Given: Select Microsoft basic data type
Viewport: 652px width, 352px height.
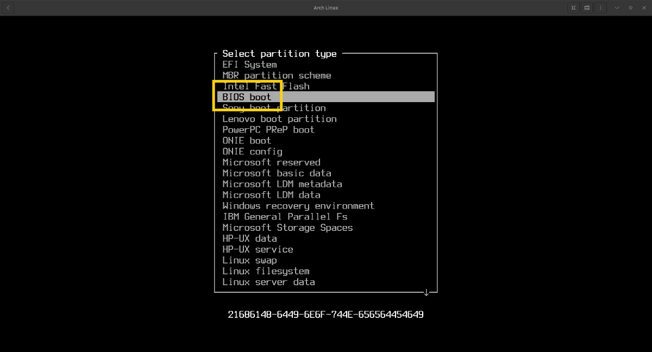Looking at the screenshot, I should point(277,173).
